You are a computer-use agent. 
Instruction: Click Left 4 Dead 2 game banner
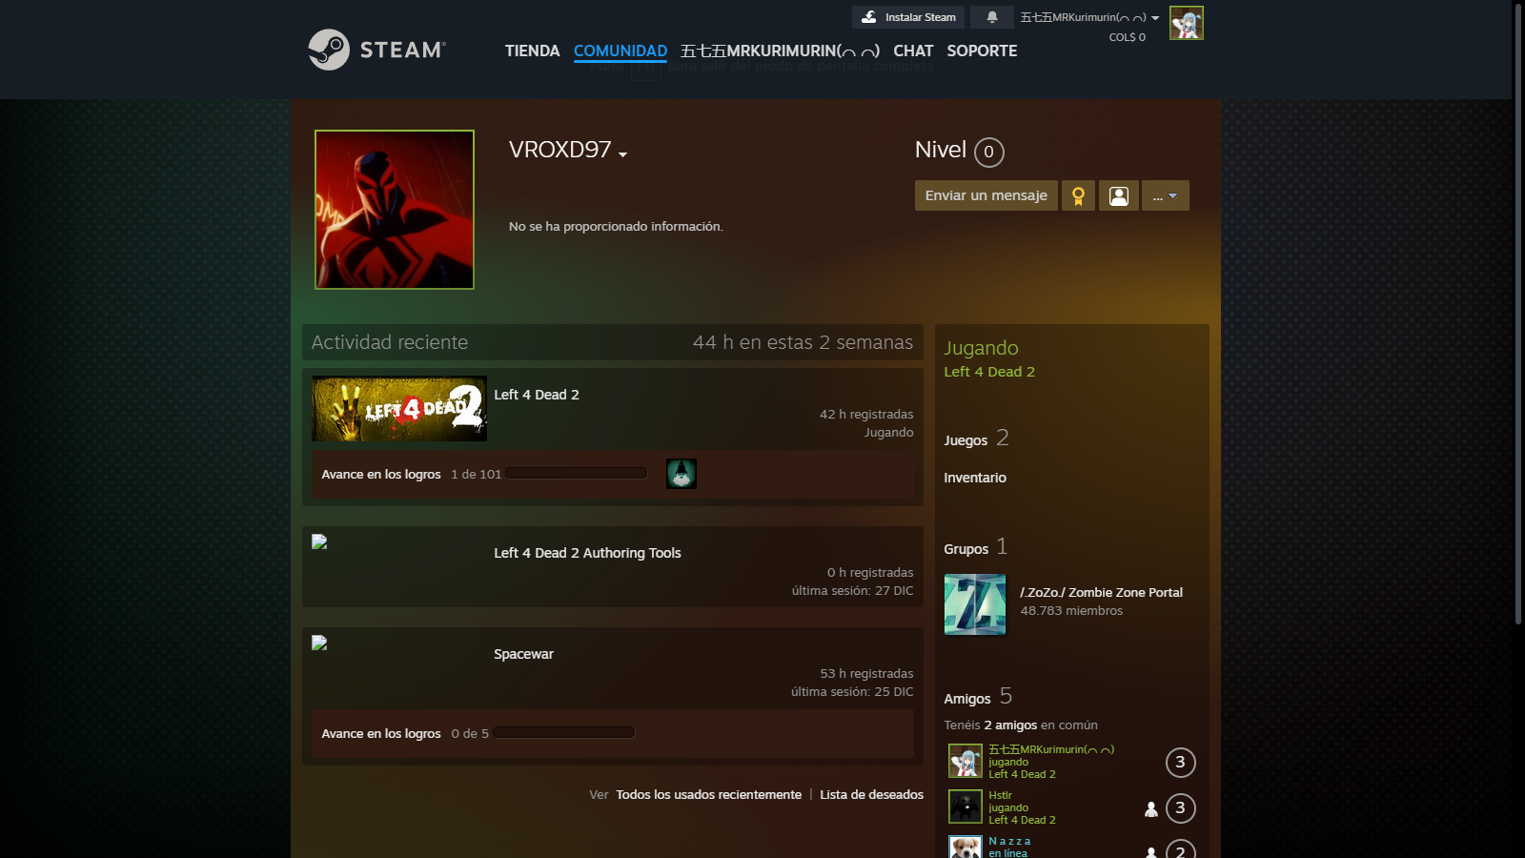click(x=399, y=408)
